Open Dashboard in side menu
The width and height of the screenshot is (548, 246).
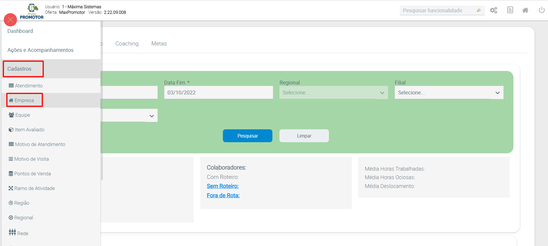(x=20, y=31)
